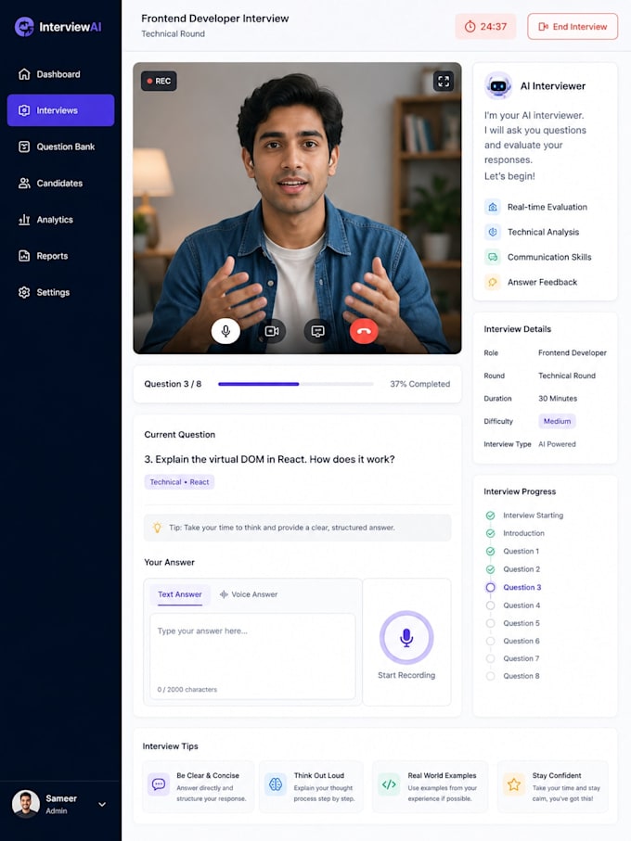Open Reports from the sidebar
This screenshot has height=841, width=631.
pos(60,256)
